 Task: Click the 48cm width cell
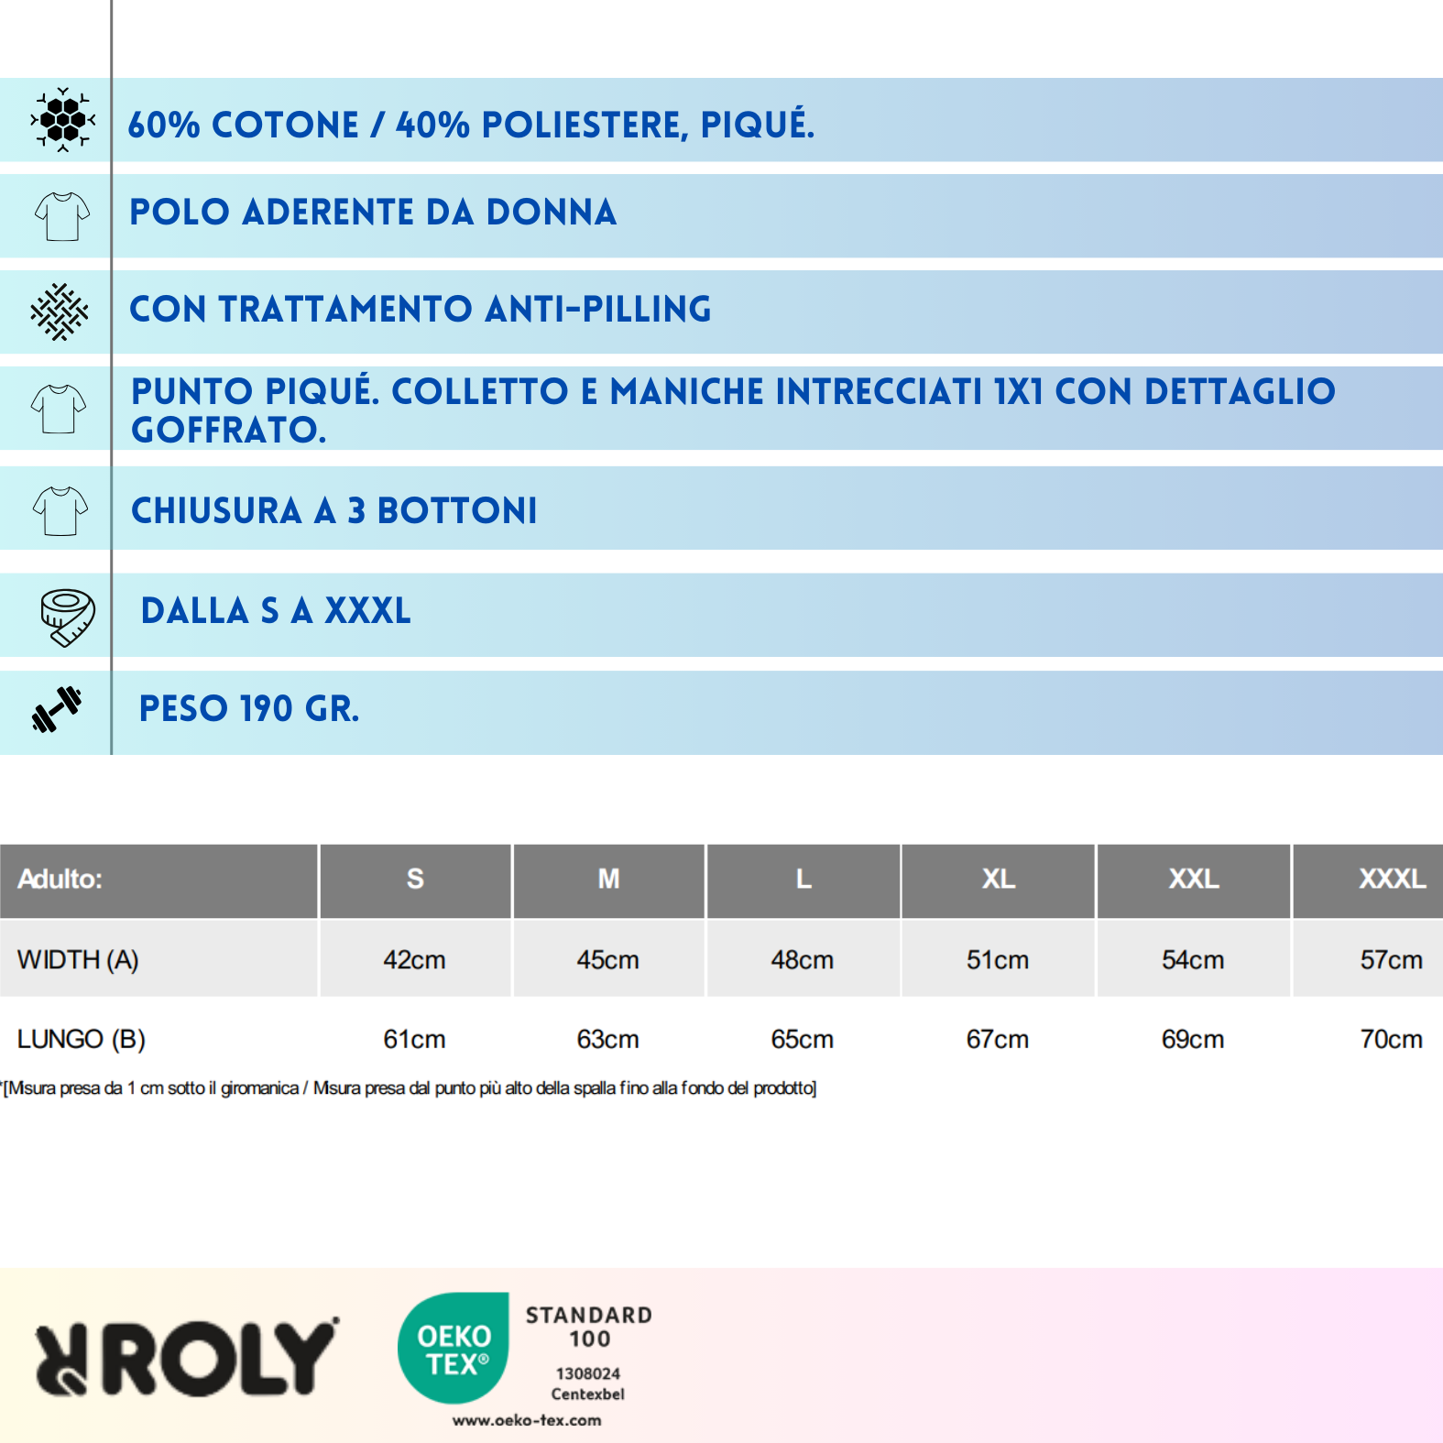802,960
